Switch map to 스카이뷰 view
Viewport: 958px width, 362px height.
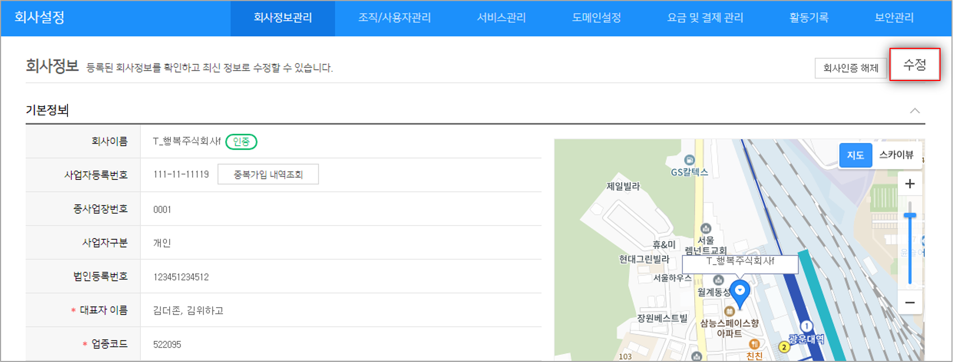point(896,155)
